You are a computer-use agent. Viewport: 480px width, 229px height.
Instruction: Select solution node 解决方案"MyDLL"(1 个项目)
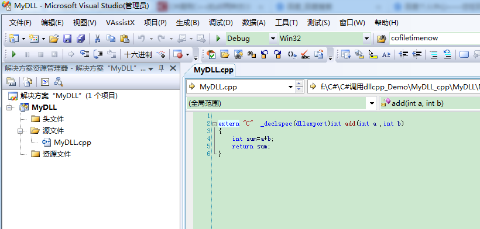pos(69,96)
